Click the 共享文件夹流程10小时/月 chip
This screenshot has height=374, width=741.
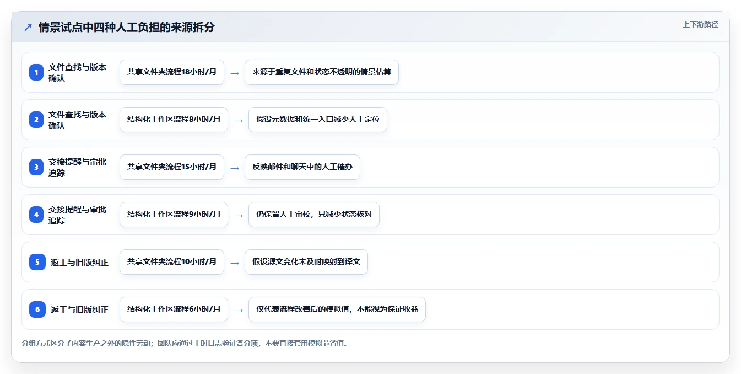pyautogui.click(x=172, y=262)
